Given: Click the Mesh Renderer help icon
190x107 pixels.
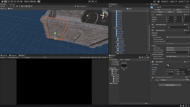Looking at the screenshot, I should tap(185, 30).
